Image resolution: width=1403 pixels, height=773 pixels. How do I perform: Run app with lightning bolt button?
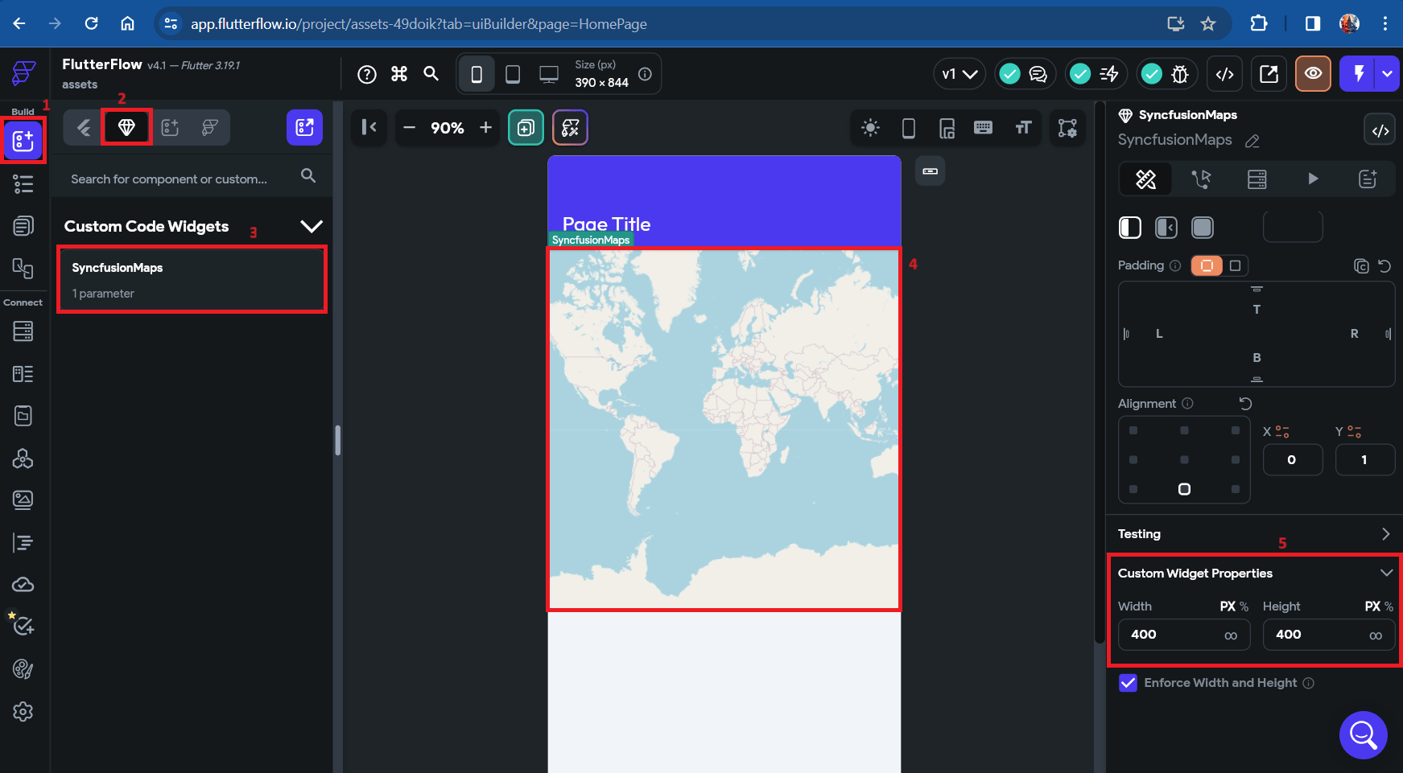(x=1359, y=74)
